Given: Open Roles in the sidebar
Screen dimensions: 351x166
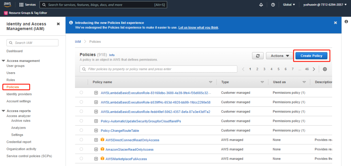Looking at the screenshot, I should click(x=11, y=80).
